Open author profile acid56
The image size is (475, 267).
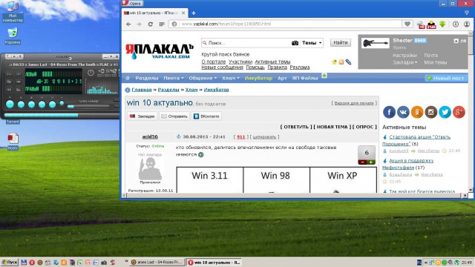pyautogui.click(x=150, y=136)
